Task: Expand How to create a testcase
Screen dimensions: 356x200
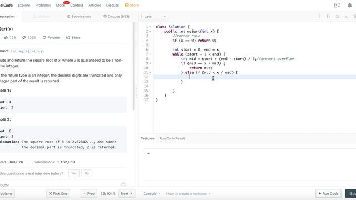Action: click(188, 194)
